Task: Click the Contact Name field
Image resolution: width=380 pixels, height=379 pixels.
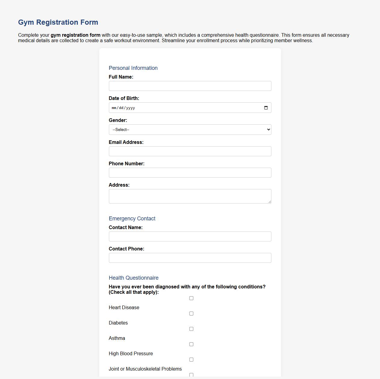Action: 190,236
